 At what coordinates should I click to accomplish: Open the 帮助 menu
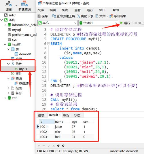[x=116, y=10]
